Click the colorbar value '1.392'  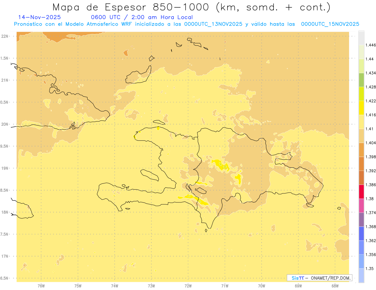coord(371,171)
